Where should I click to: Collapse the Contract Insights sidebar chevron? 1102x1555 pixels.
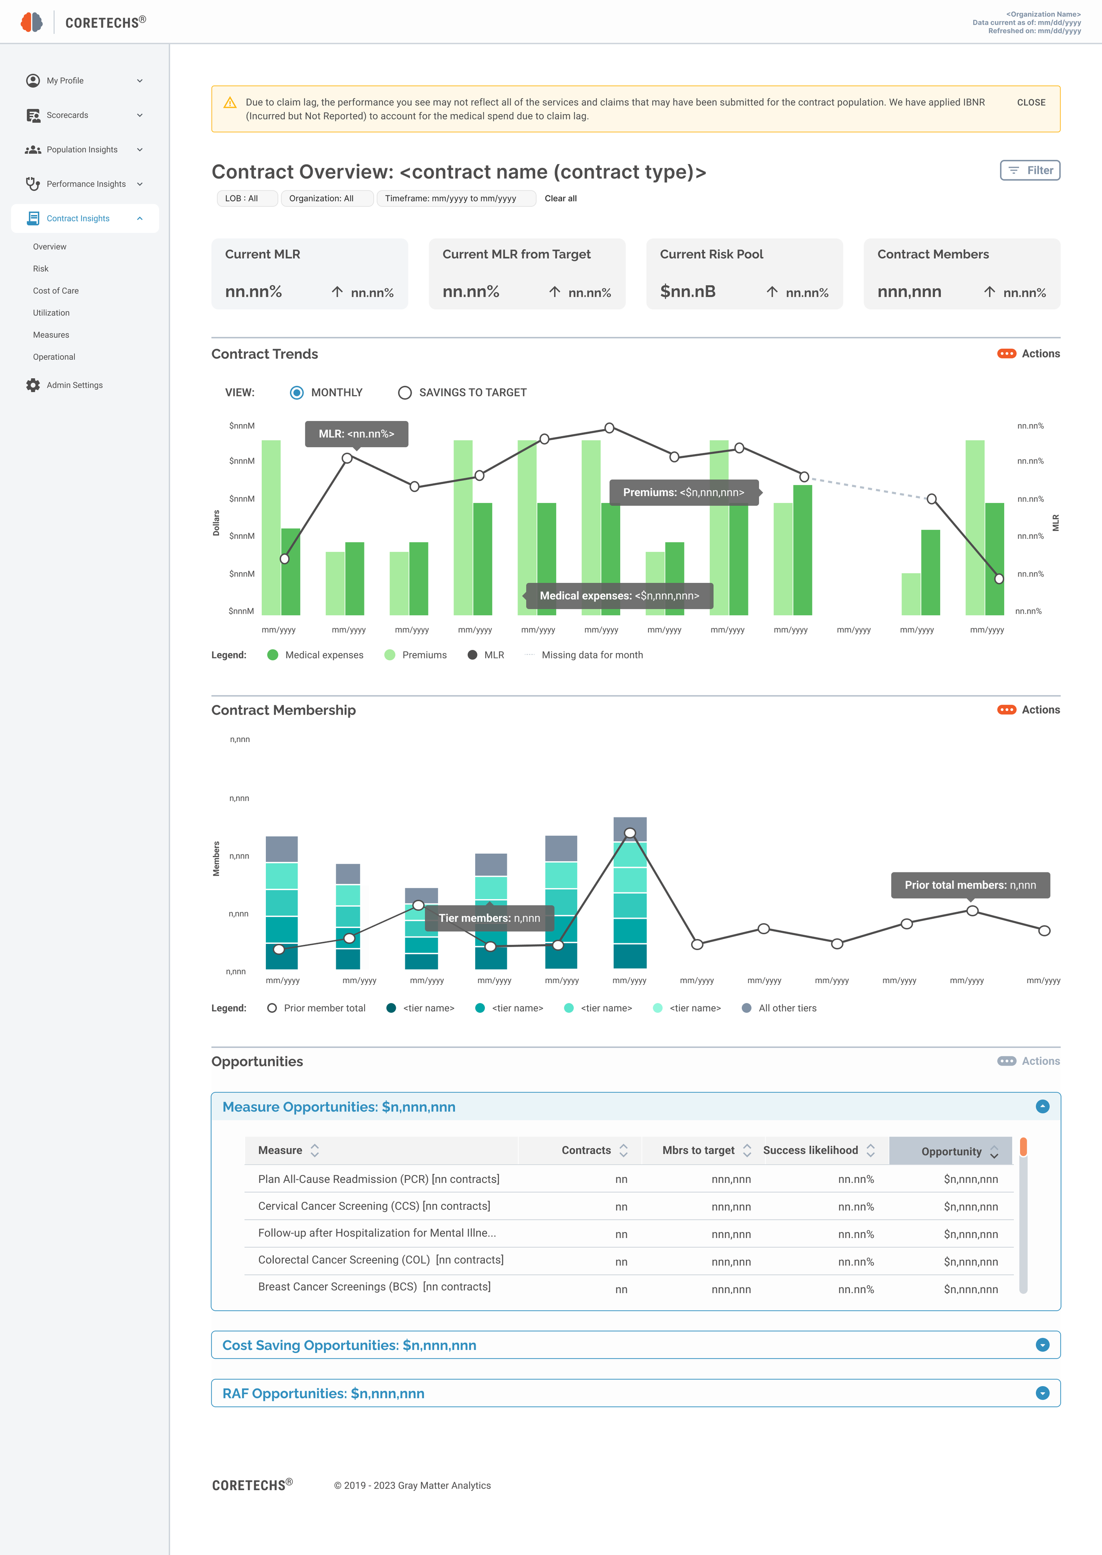(140, 219)
